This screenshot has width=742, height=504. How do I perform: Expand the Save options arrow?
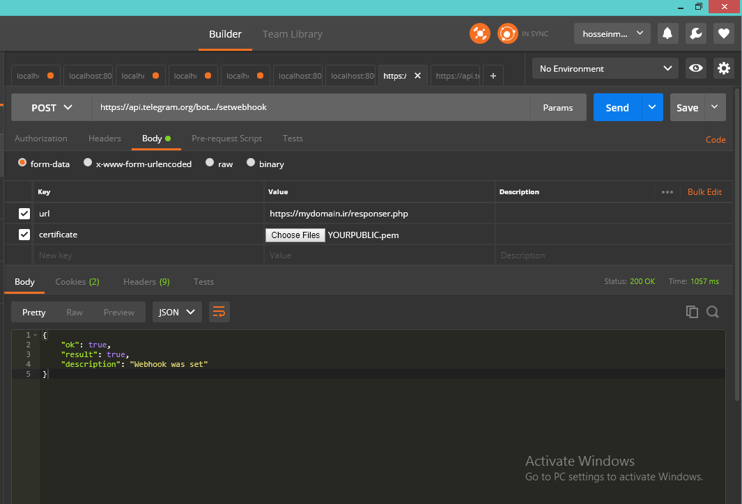(x=715, y=107)
